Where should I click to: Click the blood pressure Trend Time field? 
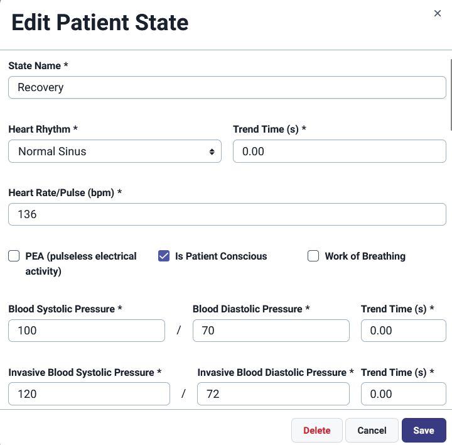tap(394, 331)
